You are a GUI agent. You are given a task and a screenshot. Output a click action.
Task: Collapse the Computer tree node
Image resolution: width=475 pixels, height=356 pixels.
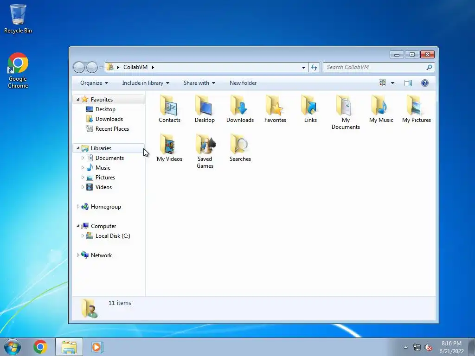coord(78,226)
